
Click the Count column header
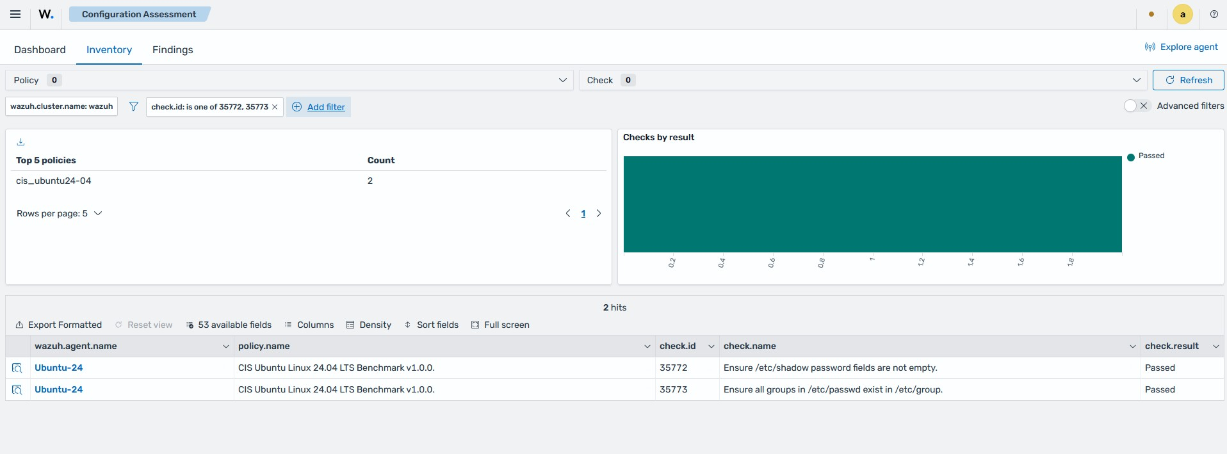(381, 160)
